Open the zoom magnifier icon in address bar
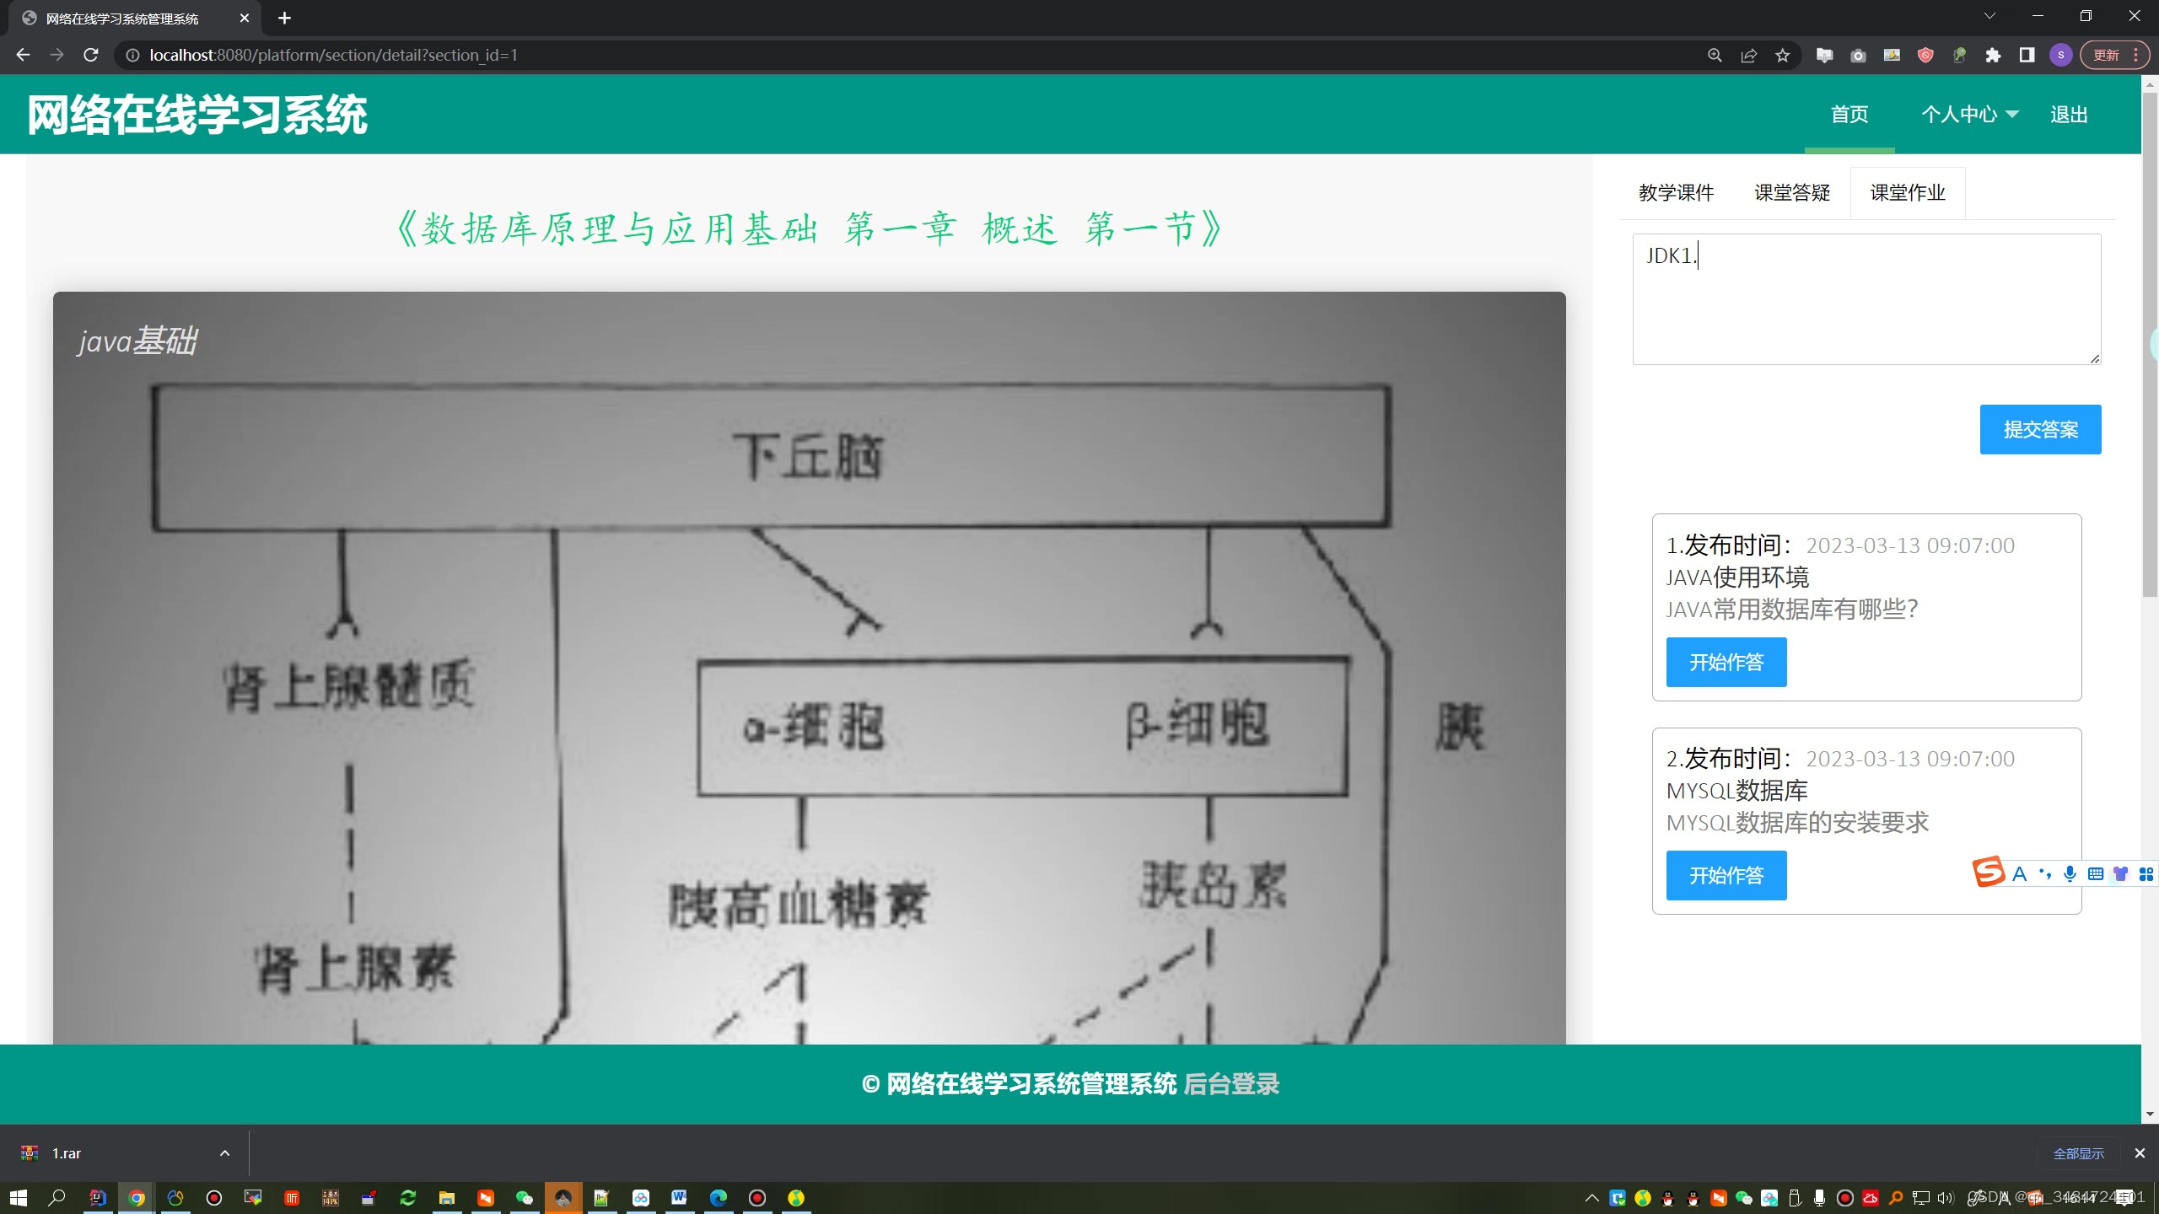The image size is (2159, 1214). click(1715, 56)
